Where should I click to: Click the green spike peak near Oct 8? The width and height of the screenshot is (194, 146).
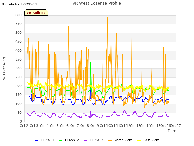[x=91, y=62]
